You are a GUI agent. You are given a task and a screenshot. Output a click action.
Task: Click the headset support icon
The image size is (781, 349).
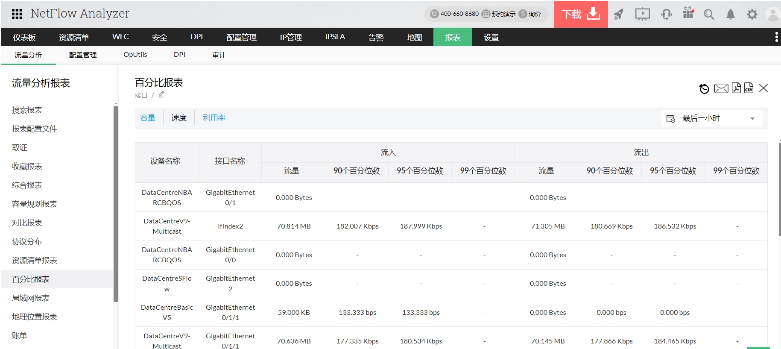click(666, 15)
